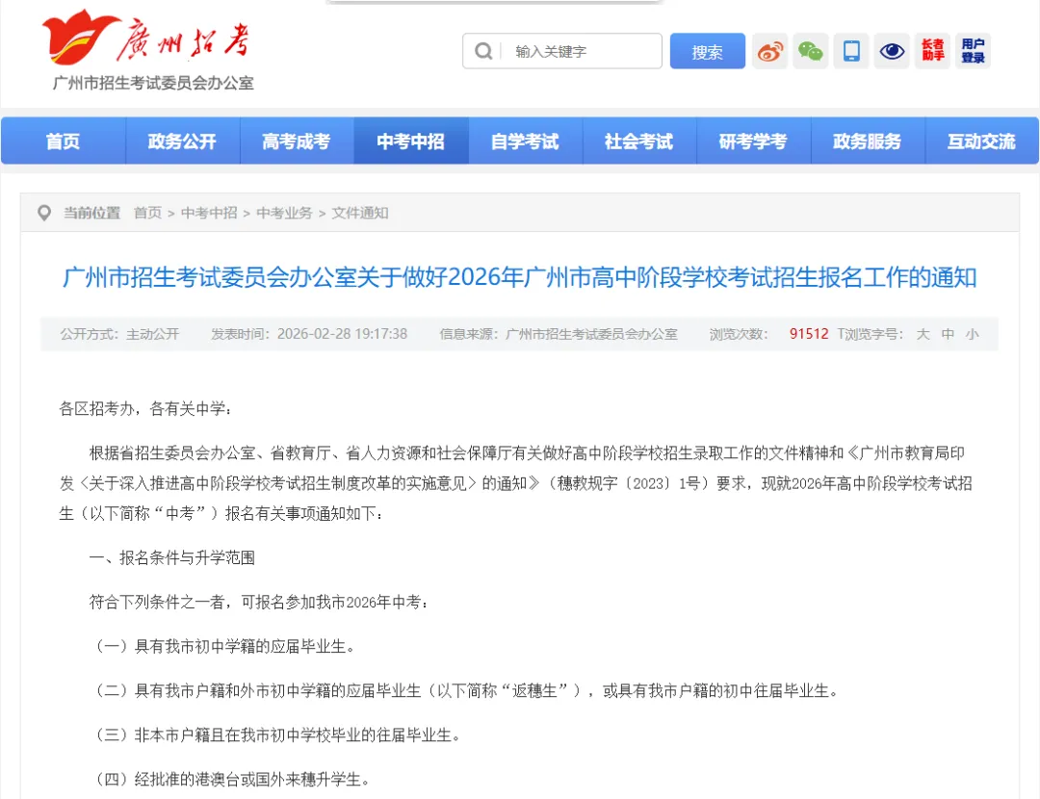Click the 用户登录 user login icon
Screen dimensions: 1040x799
click(973, 51)
